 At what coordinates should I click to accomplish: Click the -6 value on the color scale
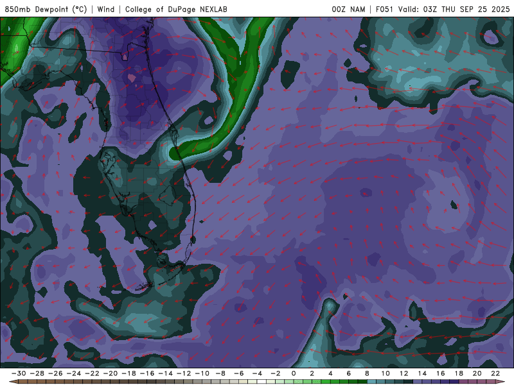[x=239, y=373]
